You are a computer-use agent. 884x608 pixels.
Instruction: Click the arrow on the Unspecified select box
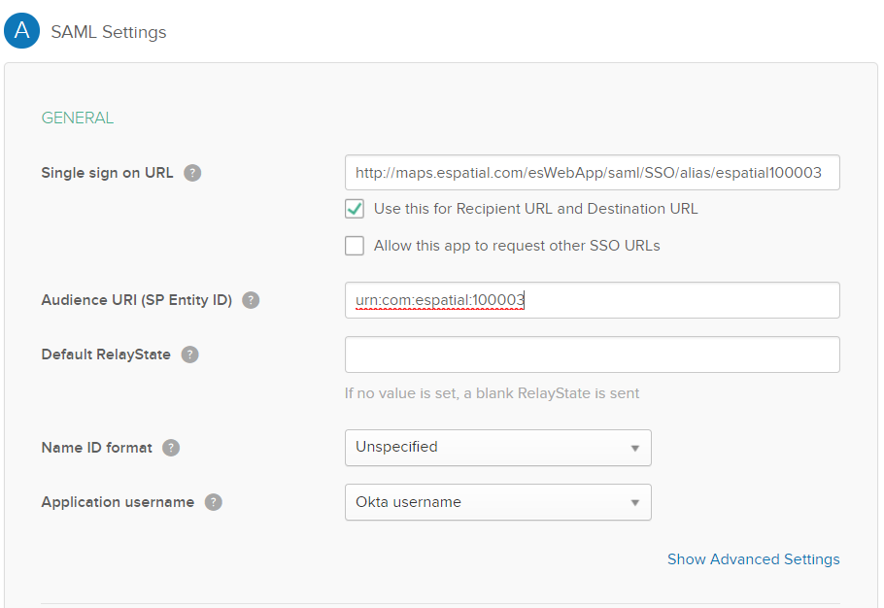(634, 449)
